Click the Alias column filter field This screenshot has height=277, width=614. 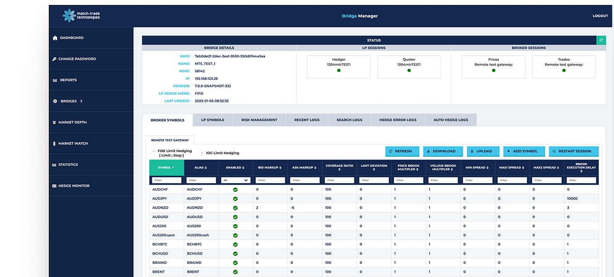tap(201, 180)
